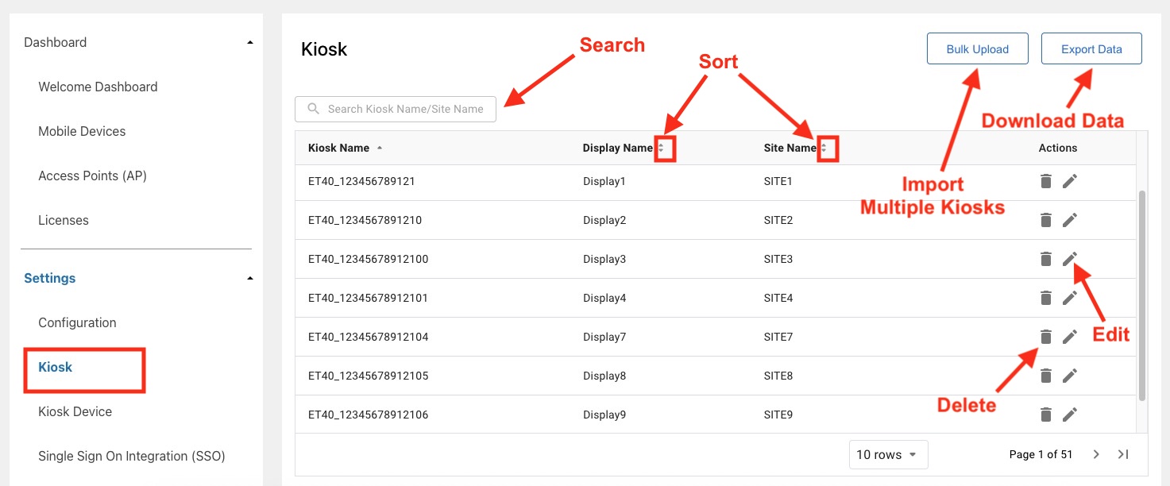
Task: Delete kiosk ET40_123456789121 via trash icon
Action: [1046, 181]
